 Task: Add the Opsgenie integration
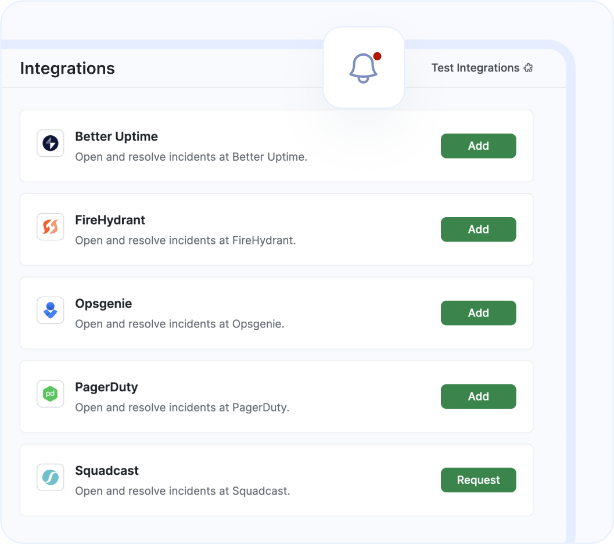478,312
